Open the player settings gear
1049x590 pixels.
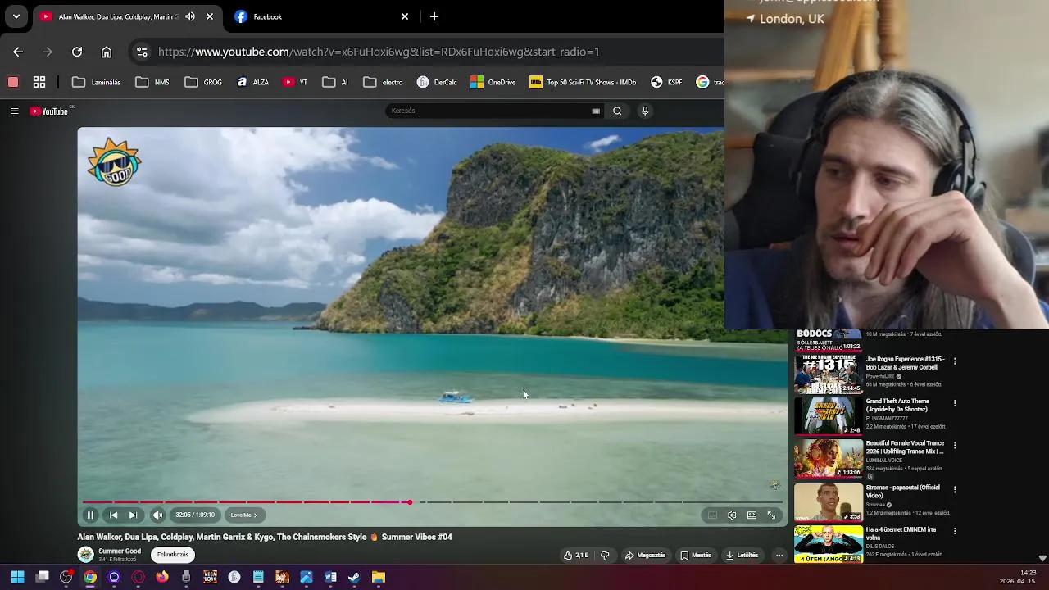click(732, 515)
